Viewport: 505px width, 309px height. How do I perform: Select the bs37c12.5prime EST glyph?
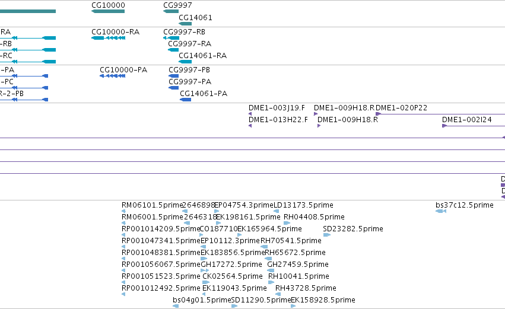pyautogui.click(x=441, y=211)
